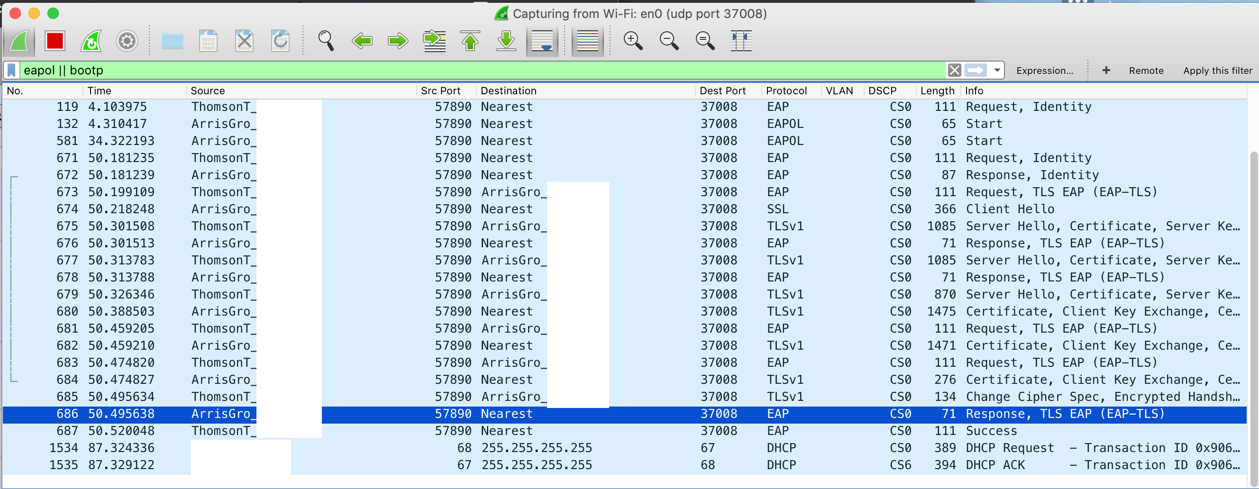Select packet 132 EAPOL Start
The image size is (1259, 489).
pos(625,124)
